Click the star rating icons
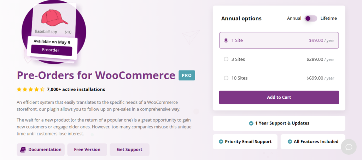 [31, 89]
